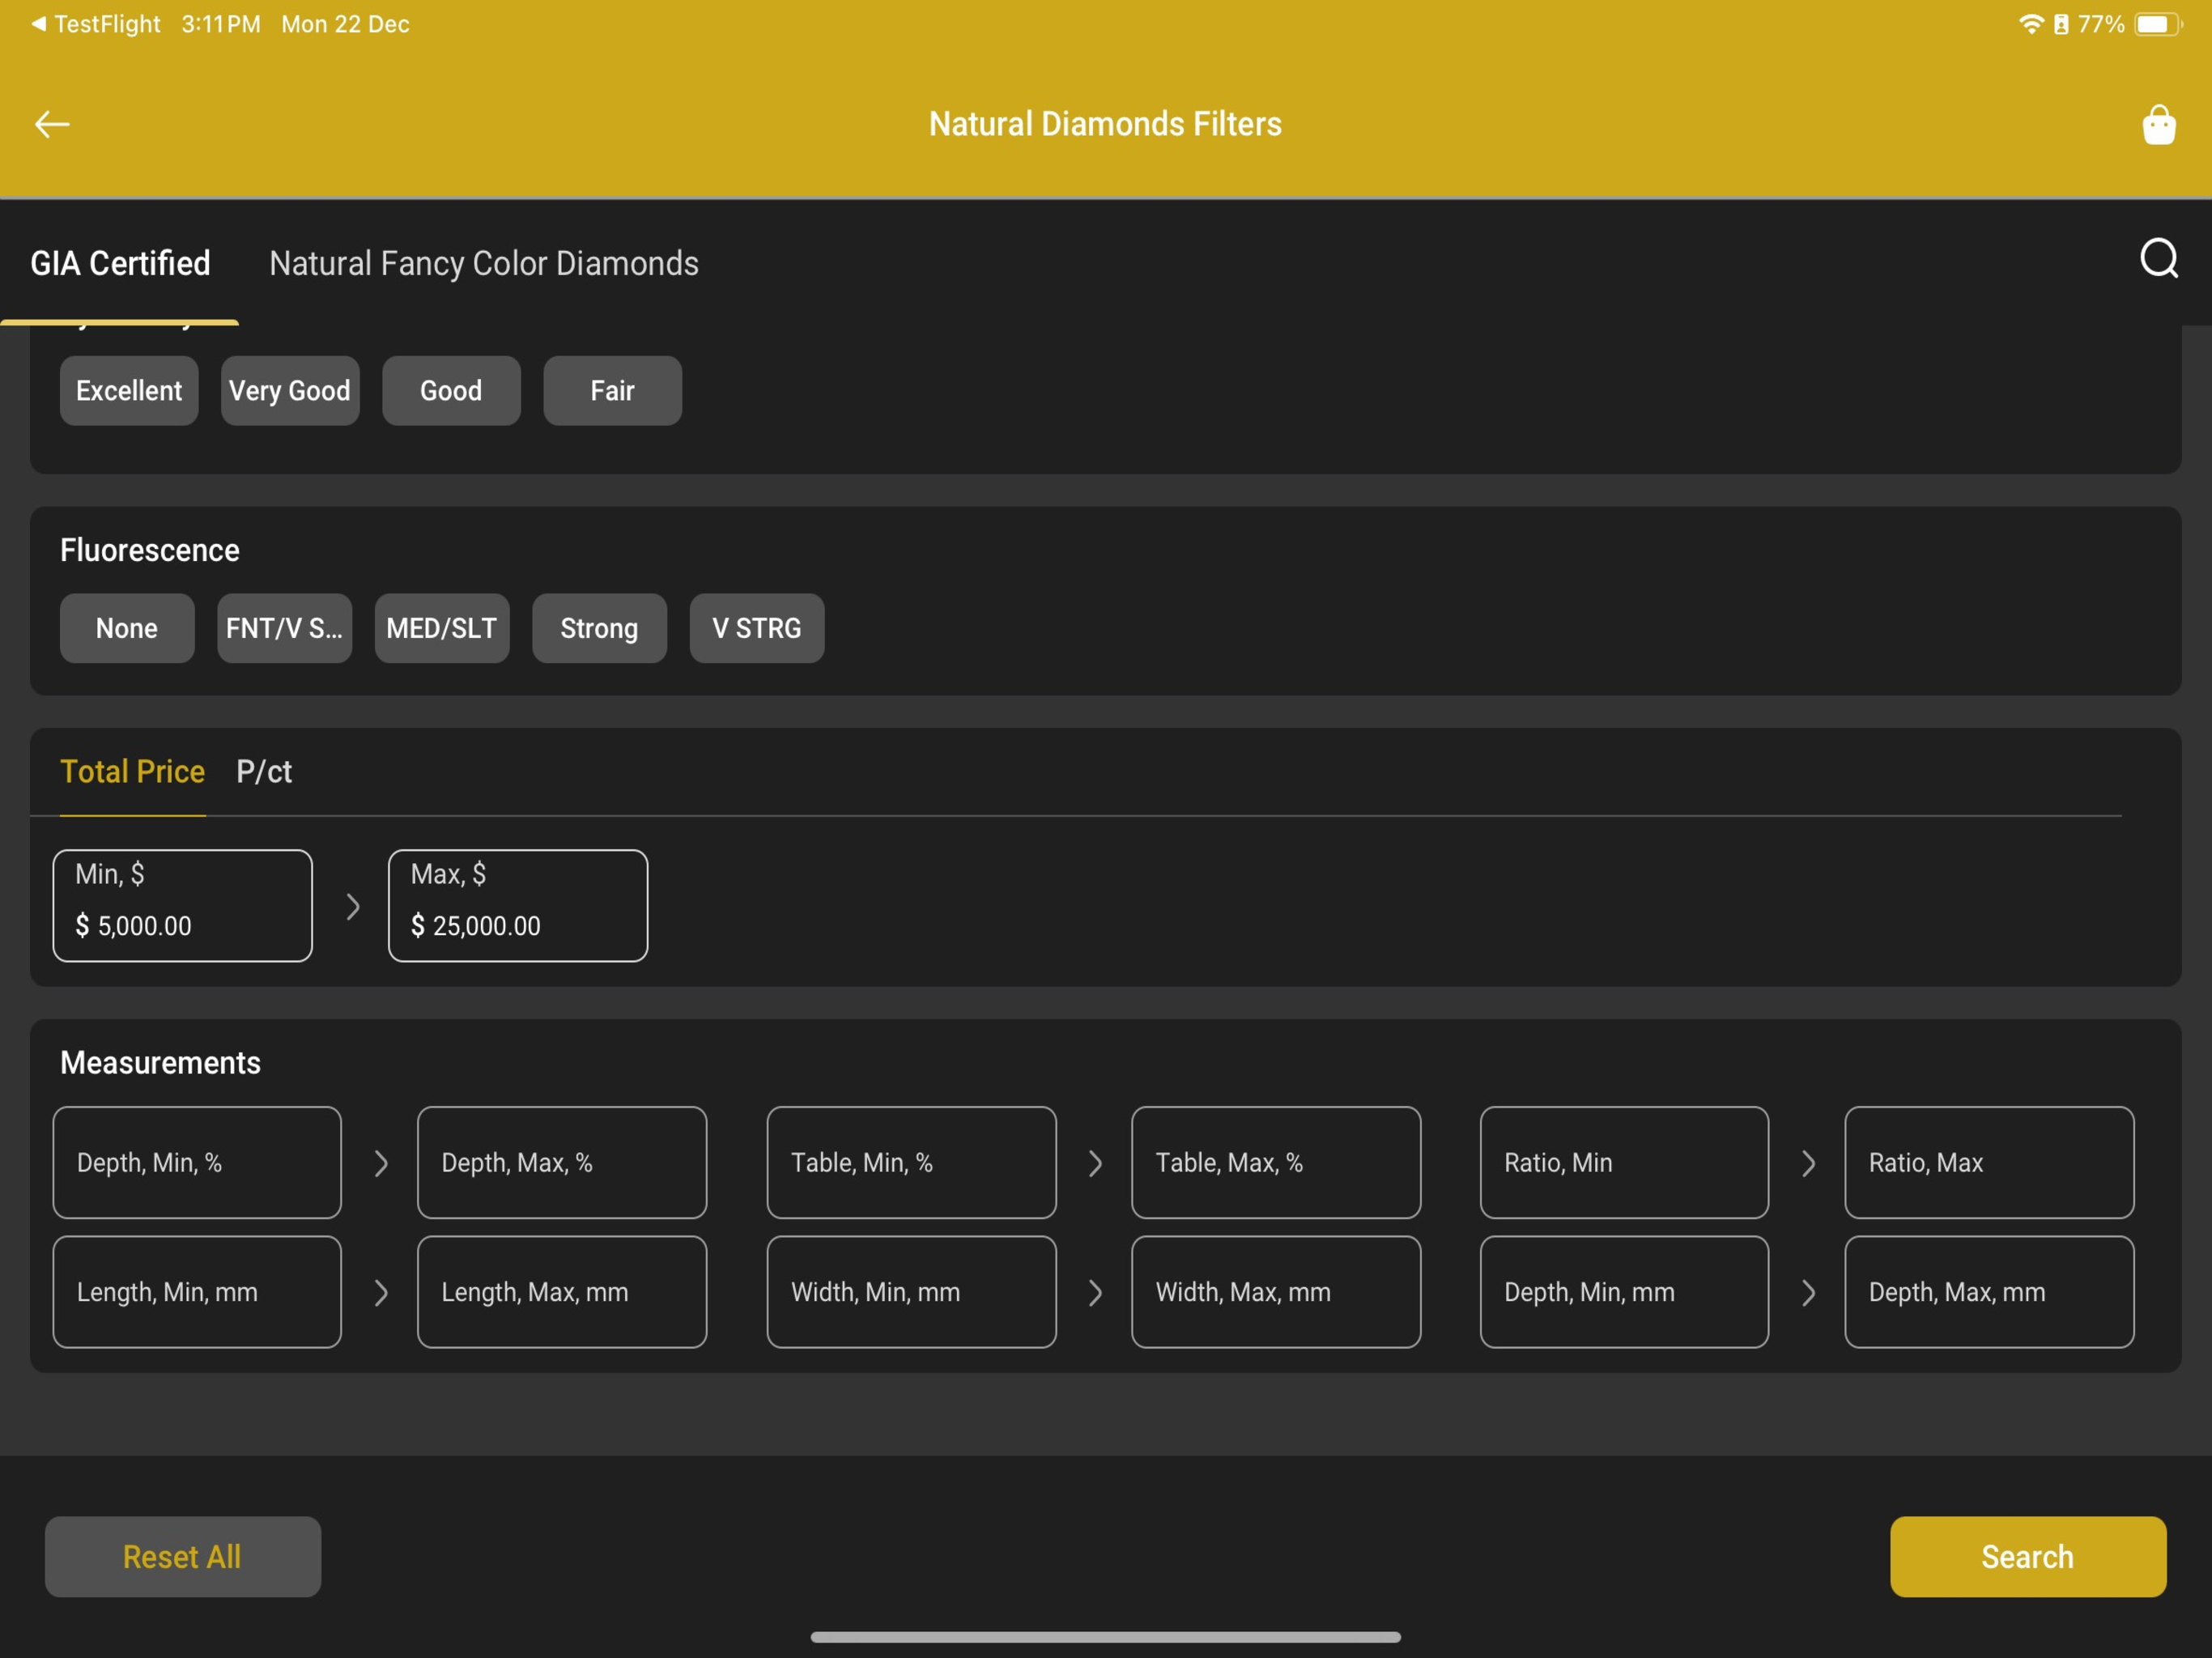2212x1658 pixels.
Task: Tap the Measurements section heading
Action: [160, 1062]
